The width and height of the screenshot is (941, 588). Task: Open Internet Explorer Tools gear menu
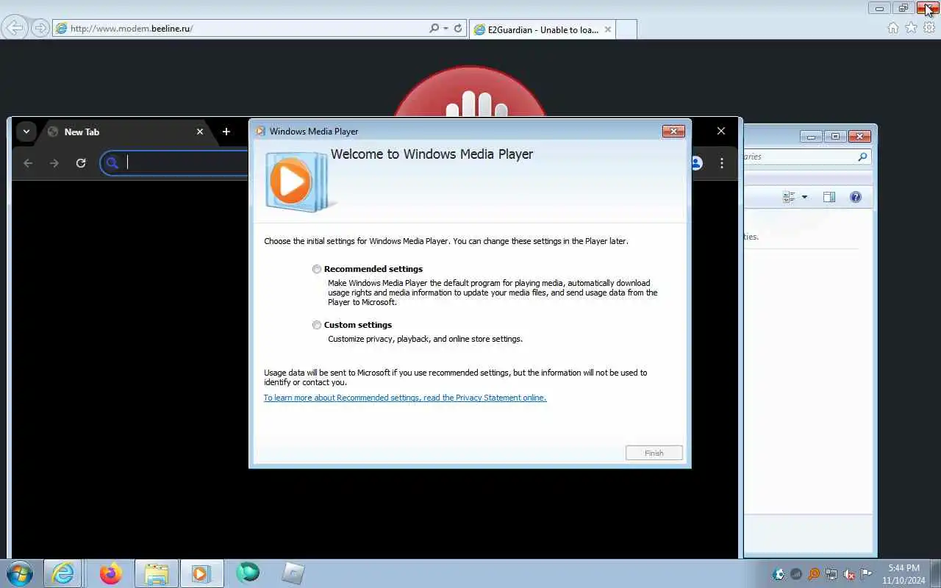click(x=929, y=28)
